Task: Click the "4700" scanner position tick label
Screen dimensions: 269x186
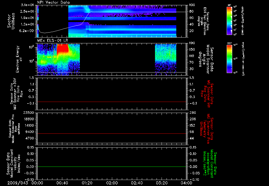Action: pyautogui.click(x=30, y=138)
